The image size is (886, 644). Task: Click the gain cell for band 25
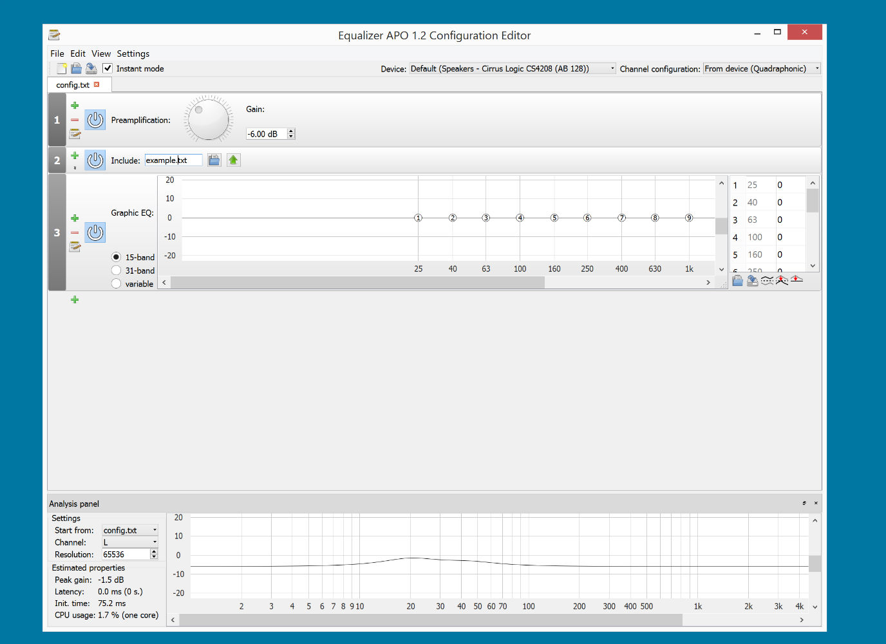click(790, 185)
